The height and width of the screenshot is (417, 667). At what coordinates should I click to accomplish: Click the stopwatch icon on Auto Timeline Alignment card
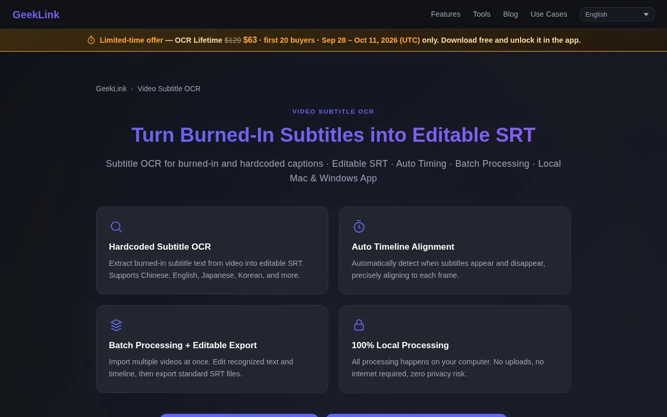359,227
